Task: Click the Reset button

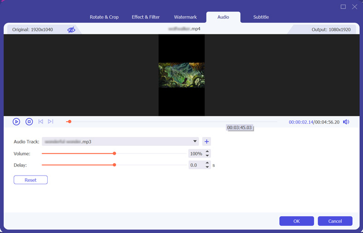Action: 30,180
